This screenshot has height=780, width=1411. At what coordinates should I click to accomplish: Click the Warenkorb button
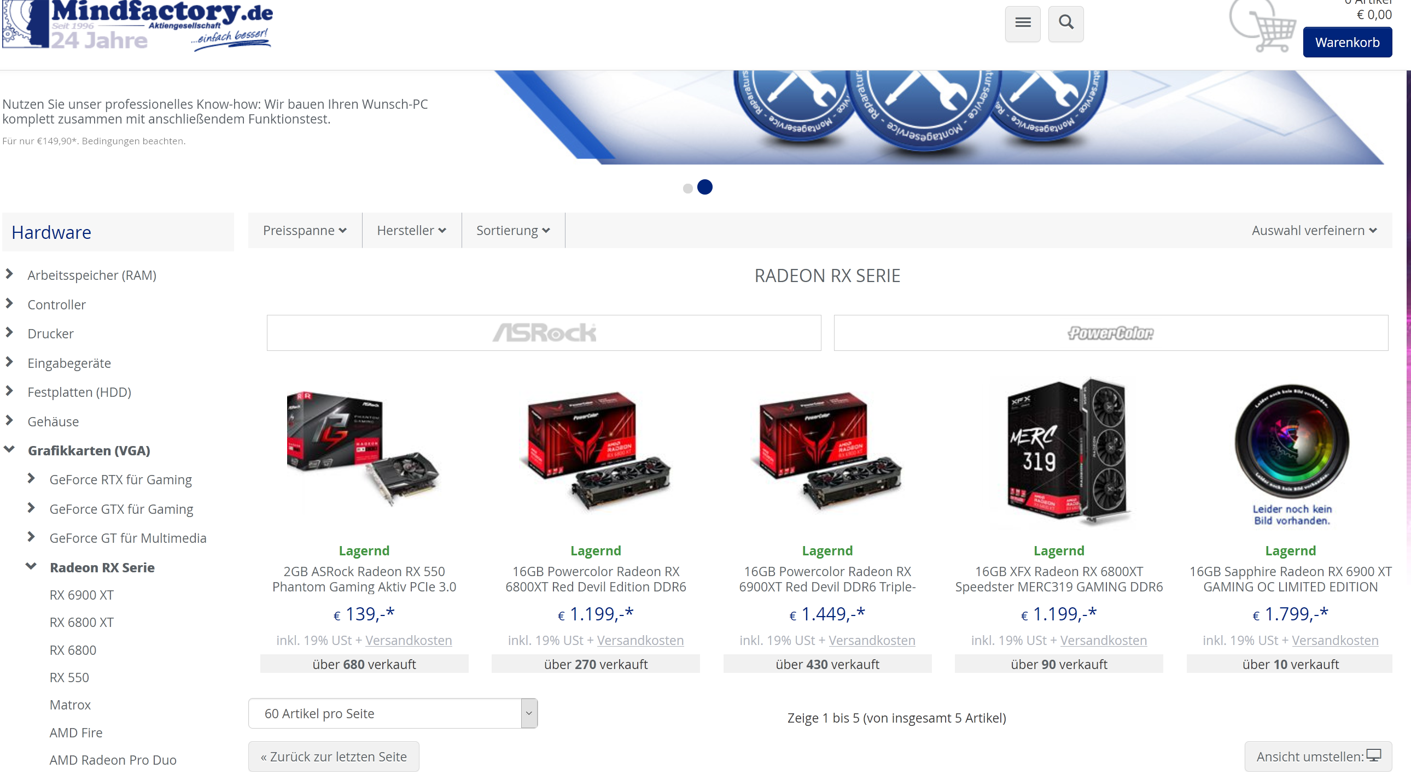(1346, 42)
